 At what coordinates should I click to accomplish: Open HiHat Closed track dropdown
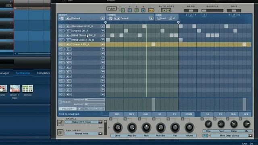(103, 35)
